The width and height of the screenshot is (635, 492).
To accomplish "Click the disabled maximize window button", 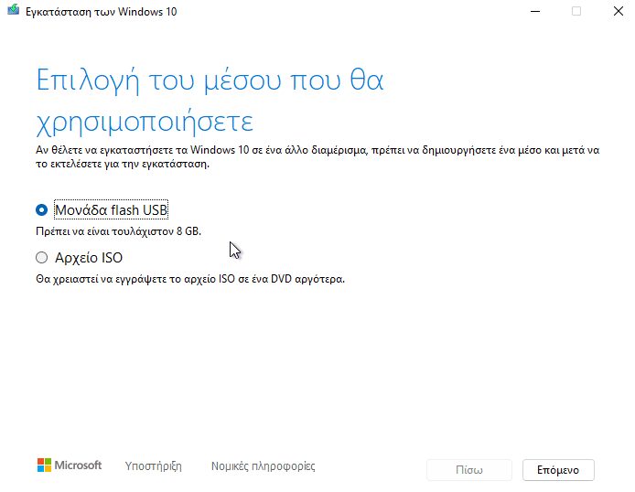I will (x=576, y=11).
